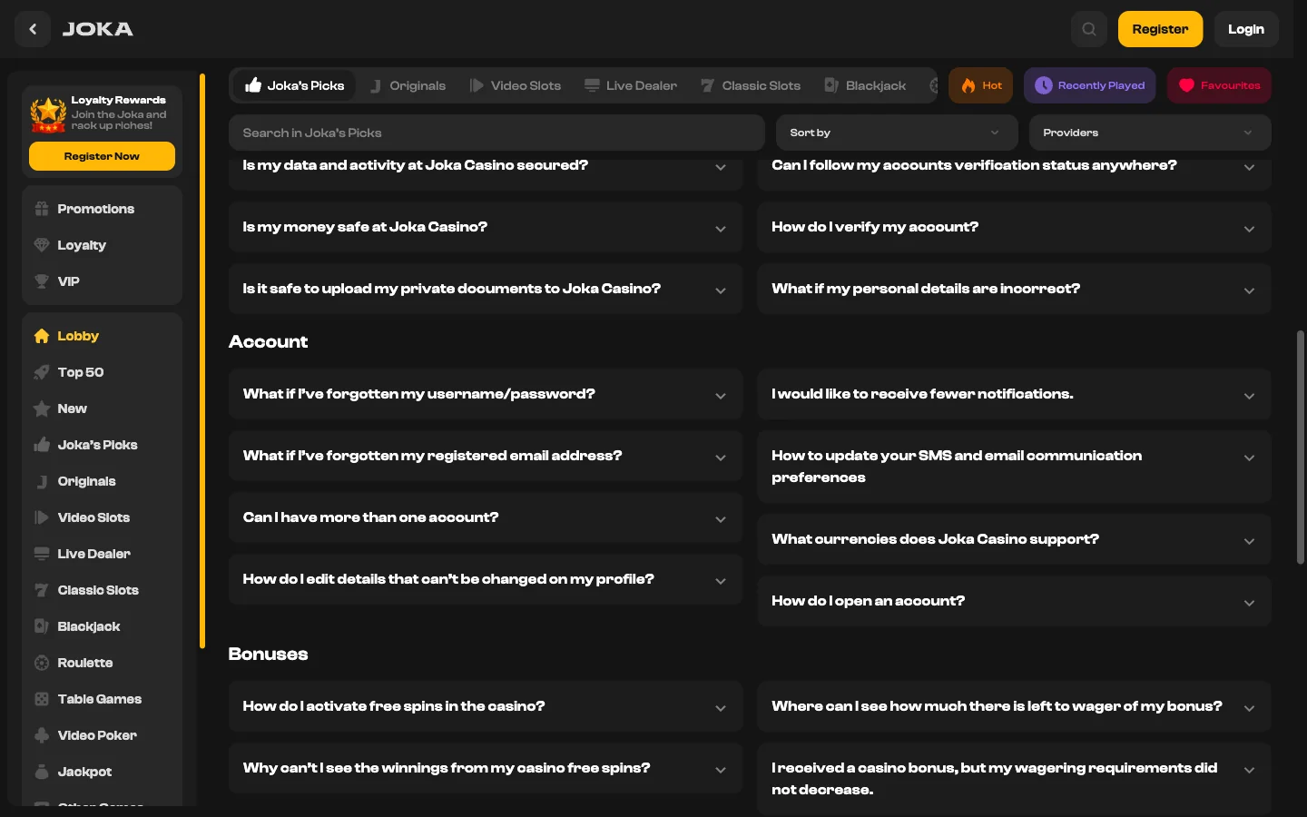
Task: Expand "Is it safe to upload my private documents"
Action: coord(486,289)
